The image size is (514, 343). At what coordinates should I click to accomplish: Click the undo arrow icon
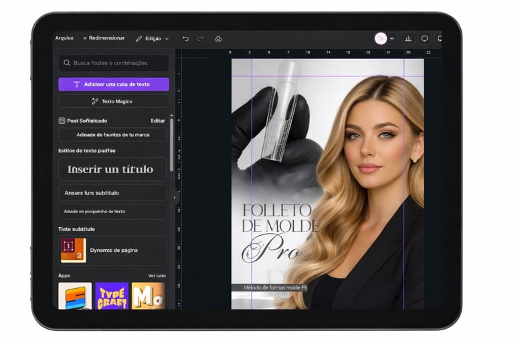(x=185, y=39)
